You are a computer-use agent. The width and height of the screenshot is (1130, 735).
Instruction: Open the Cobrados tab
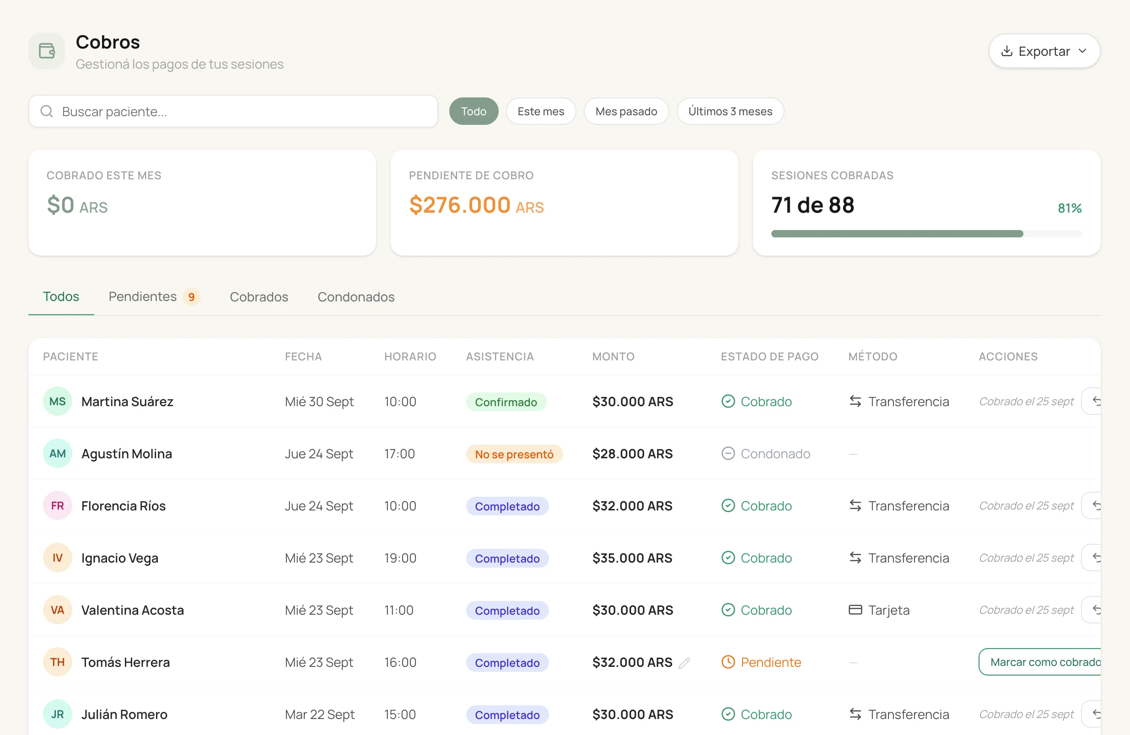(x=259, y=297)
